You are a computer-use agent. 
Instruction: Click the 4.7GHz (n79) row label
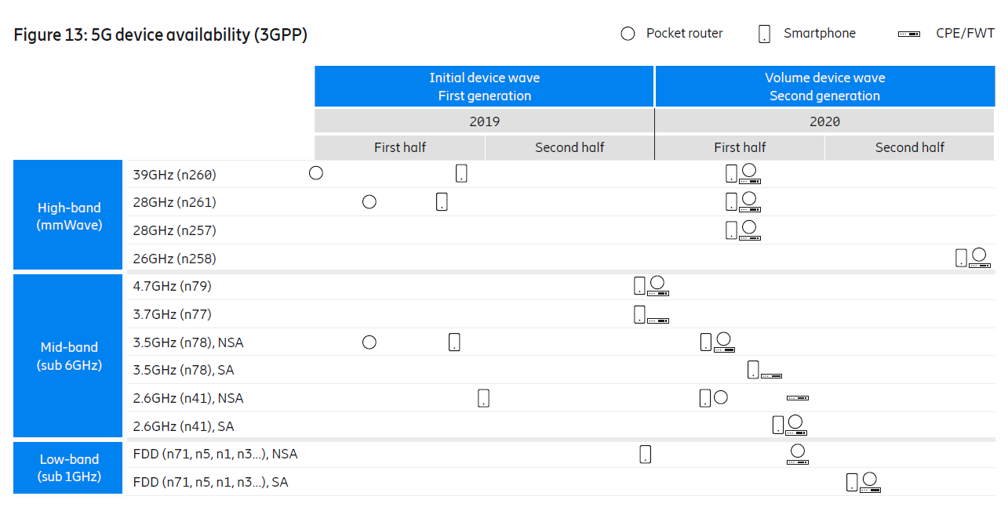pos(173,286)
